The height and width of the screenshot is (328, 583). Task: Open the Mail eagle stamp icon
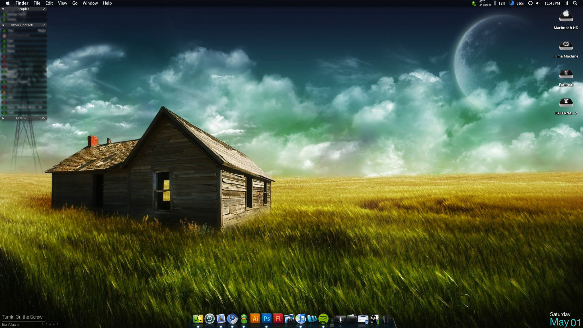(x=221, y=319)
